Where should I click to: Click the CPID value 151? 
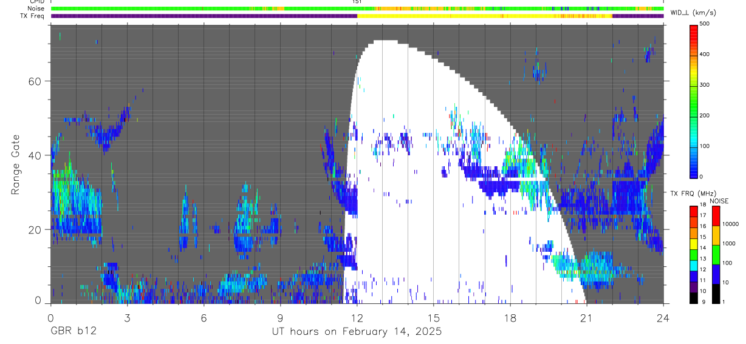357,2
